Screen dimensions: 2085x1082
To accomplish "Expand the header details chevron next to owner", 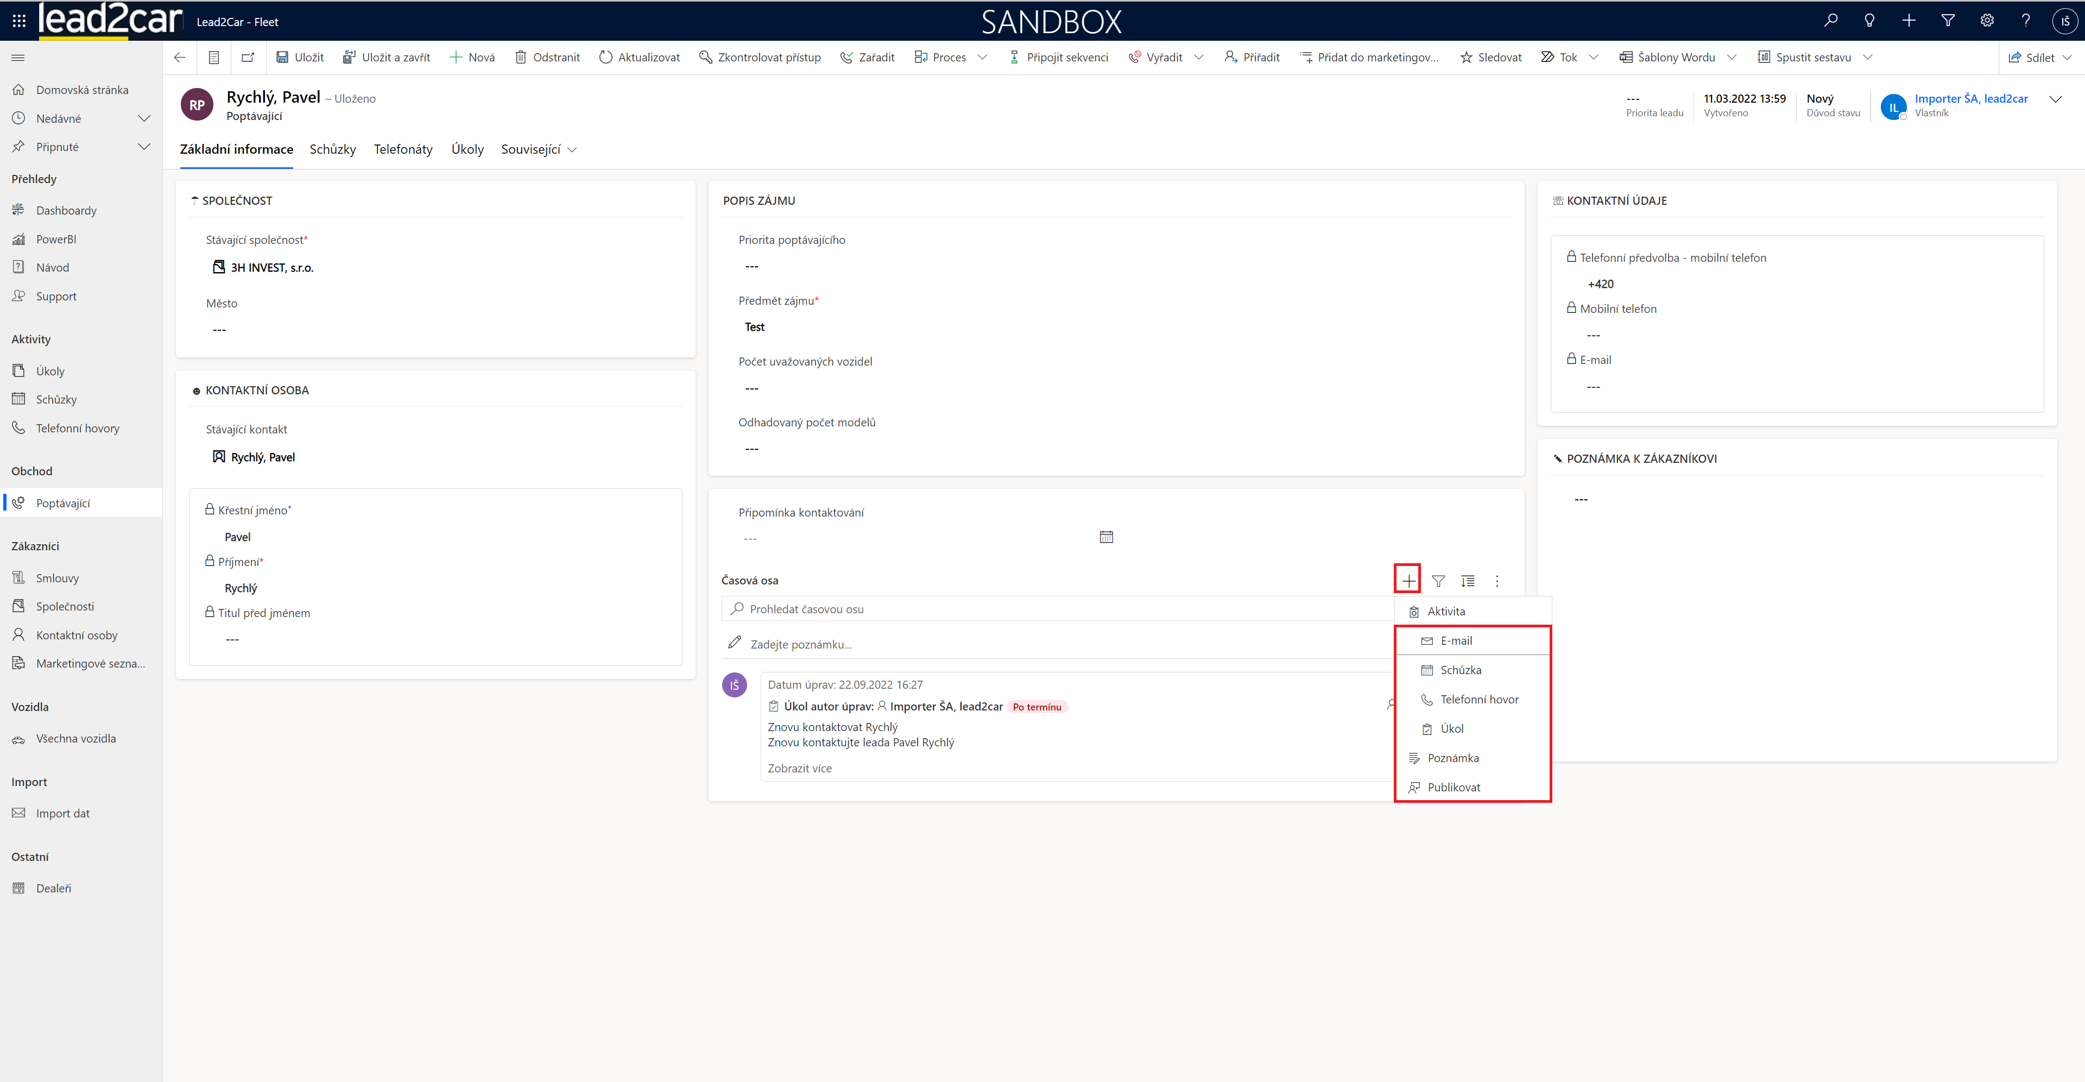I will (2055, 99).
